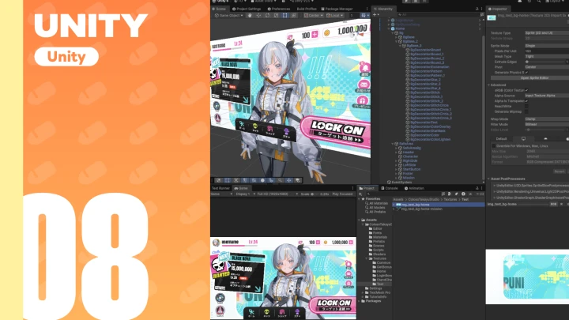Switch to the Test Runner tab
This screenshot has height=320, width=569.
point(220,188)
